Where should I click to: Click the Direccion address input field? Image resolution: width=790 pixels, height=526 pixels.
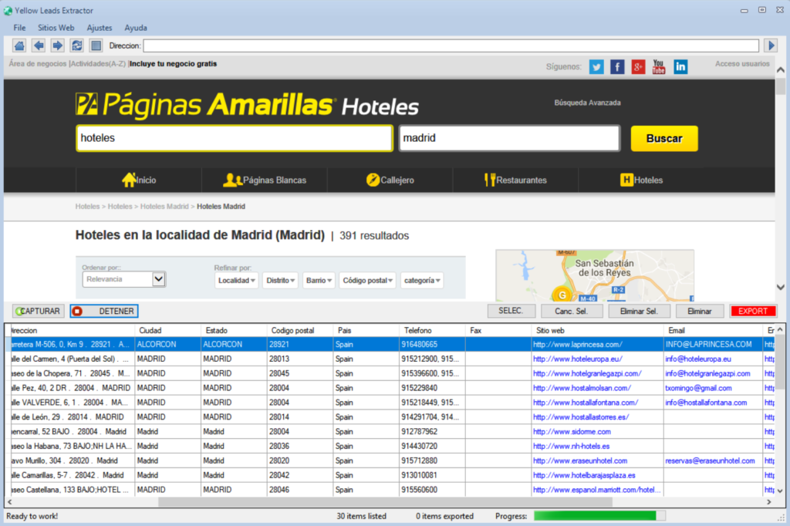tap(451, 46)
